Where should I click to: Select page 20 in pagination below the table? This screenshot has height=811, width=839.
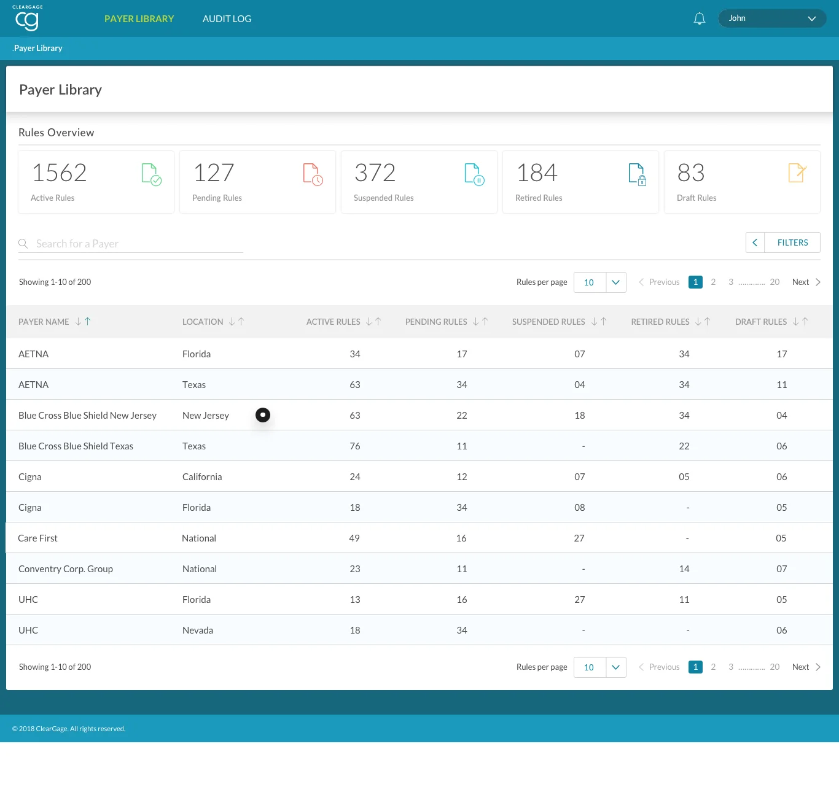775,667
